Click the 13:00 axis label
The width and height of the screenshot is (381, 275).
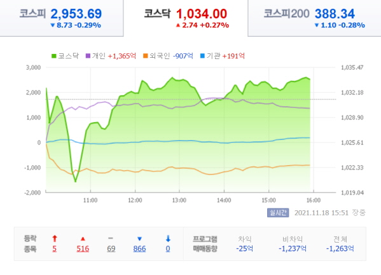(x=179, y=200)
